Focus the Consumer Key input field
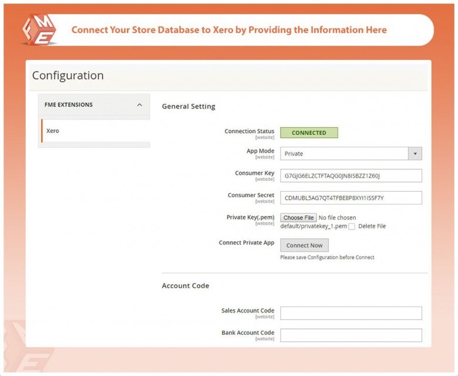Image resolution: width=458 pixels, height=376 pixels. pos(351,176)
